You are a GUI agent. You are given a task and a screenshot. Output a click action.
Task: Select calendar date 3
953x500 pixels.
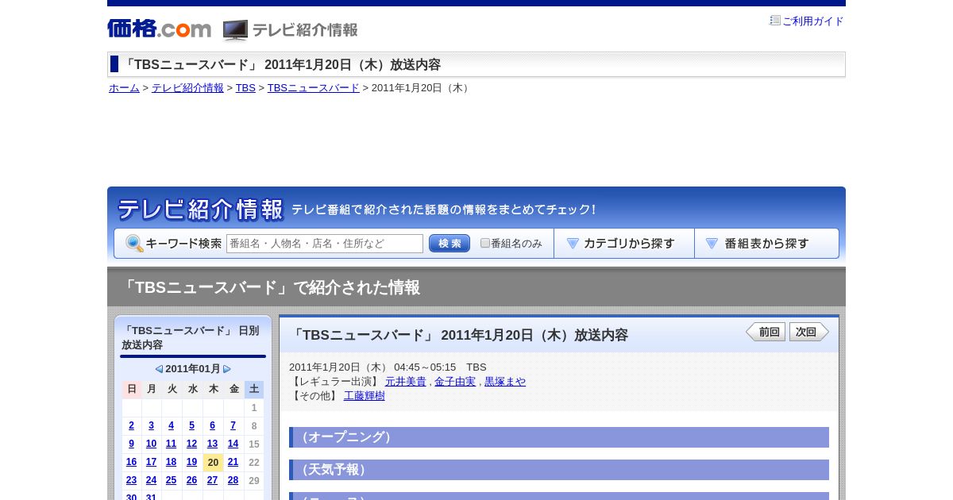click(152, 425)
